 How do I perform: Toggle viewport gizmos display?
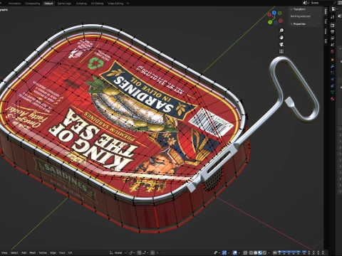point(224,252)
